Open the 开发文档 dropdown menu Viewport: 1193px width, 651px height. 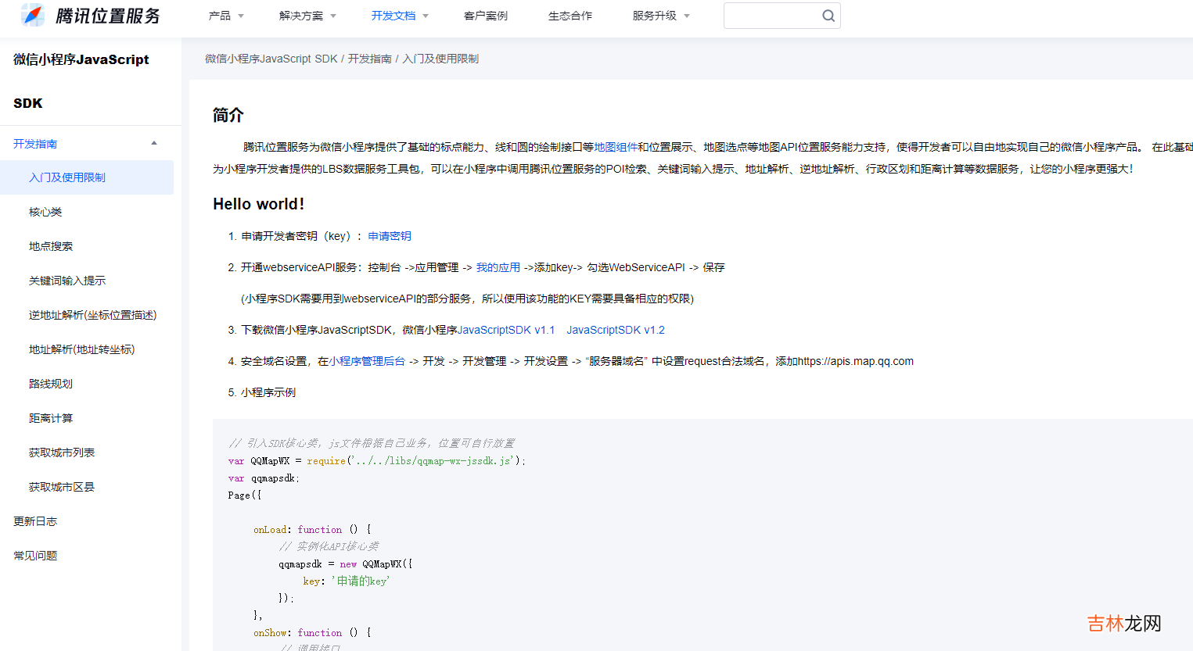click(x=400, y=16)
